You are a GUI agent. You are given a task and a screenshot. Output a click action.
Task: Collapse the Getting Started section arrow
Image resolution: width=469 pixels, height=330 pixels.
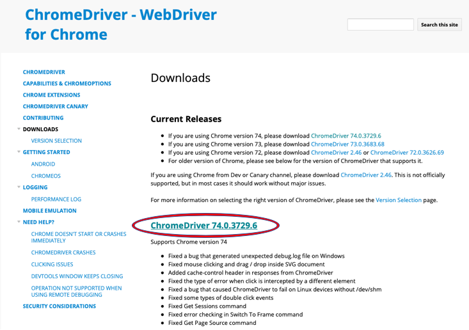tap(19, 152)
